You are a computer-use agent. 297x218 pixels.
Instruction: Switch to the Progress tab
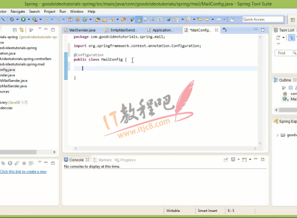[125, 160]
